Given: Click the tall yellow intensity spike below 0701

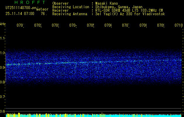Looking at the screenshot, I should (x=19, y=115).
